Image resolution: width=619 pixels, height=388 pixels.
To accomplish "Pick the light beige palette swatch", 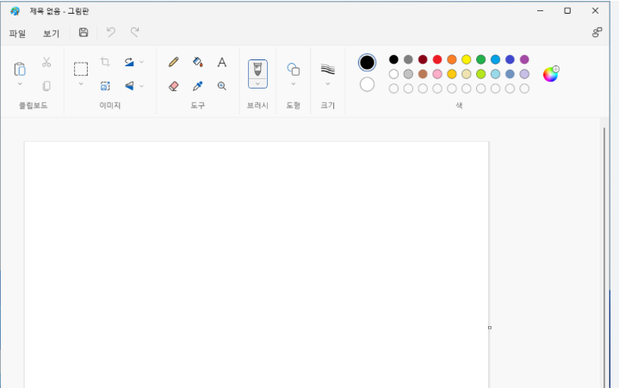I will tap(467, 74).
